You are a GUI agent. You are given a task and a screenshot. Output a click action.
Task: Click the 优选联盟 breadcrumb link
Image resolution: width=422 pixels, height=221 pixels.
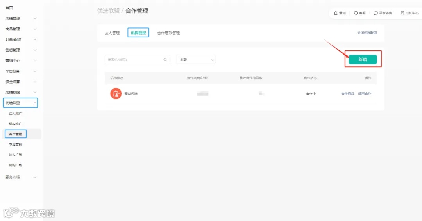(108, 11)
